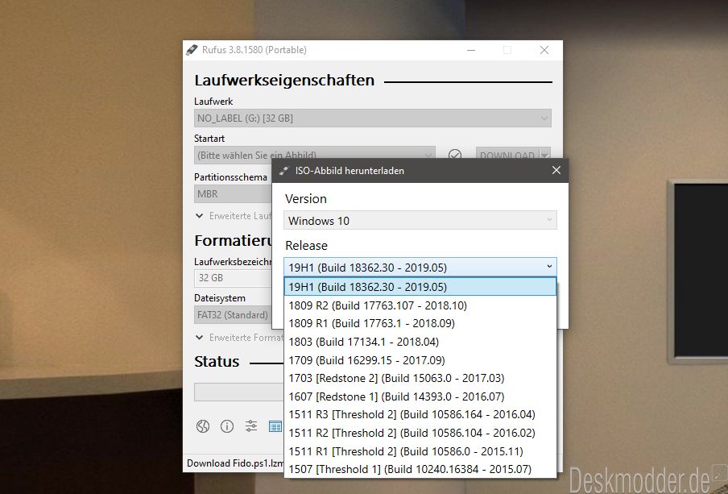Viewport: 728px width, 494px height.
Task: Close the Rufus main window
Action: (x=544, y=50)
